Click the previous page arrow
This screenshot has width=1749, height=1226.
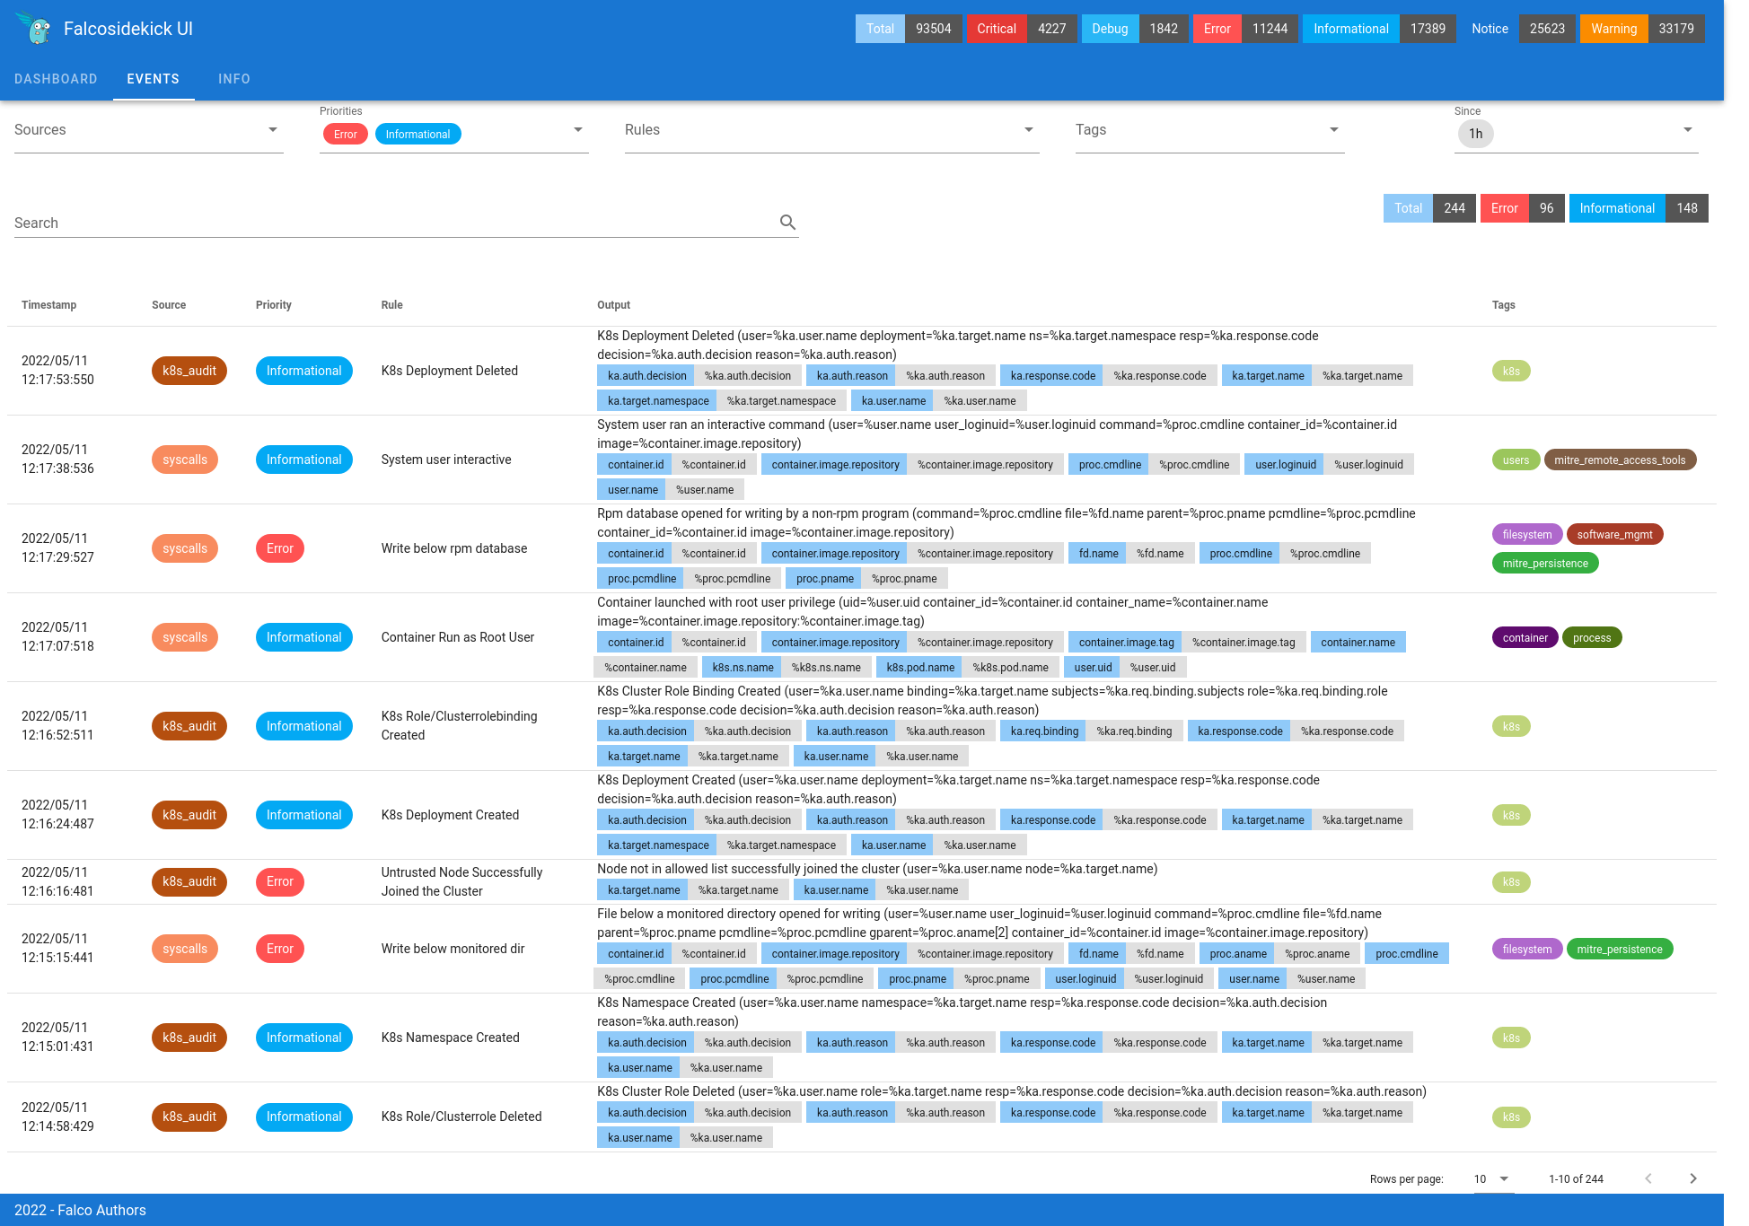pyautogui.click(x=1648, y=1178)
